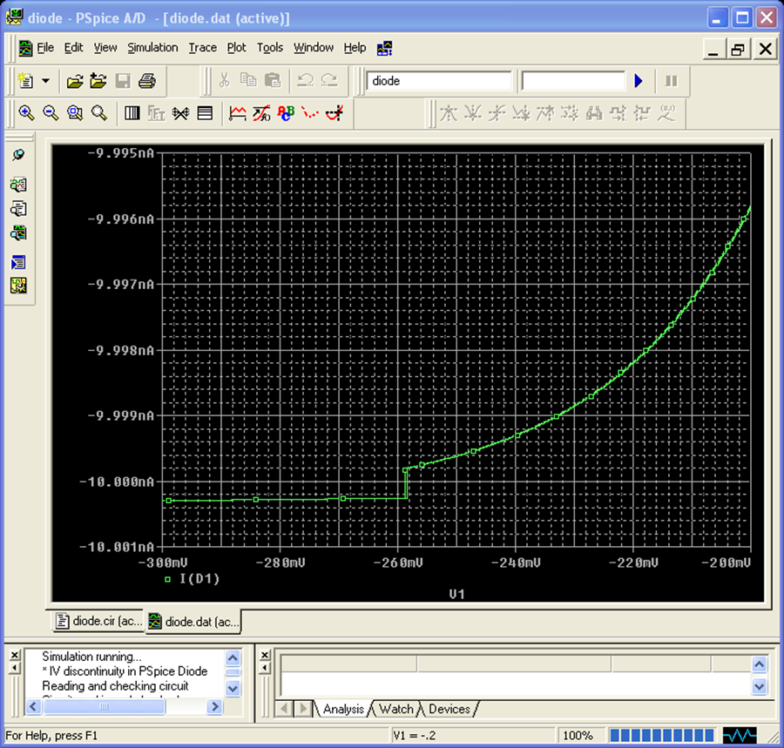The width and height of the screenshot is (784, 748).
Task: Click the icon right of the Help menu
Action: point(384,48)
